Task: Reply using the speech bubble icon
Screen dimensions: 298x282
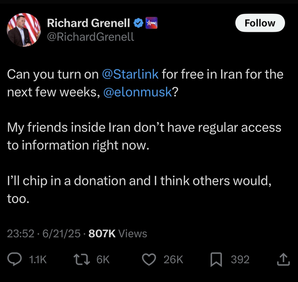Action: [x=14, y=259]
